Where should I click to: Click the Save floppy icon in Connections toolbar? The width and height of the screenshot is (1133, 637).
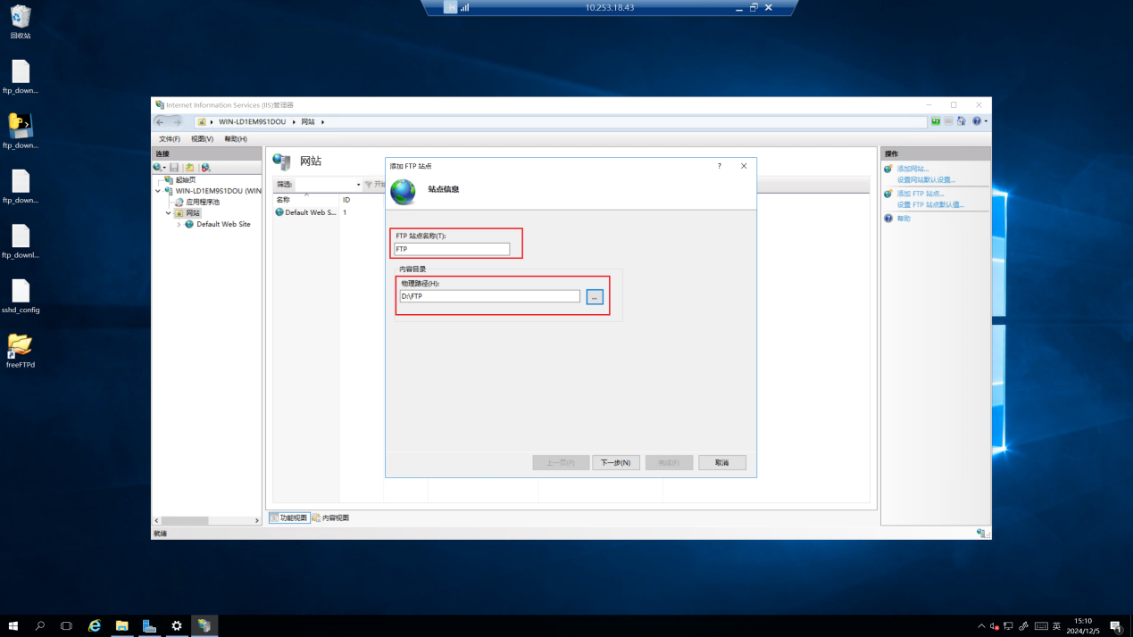174,168
